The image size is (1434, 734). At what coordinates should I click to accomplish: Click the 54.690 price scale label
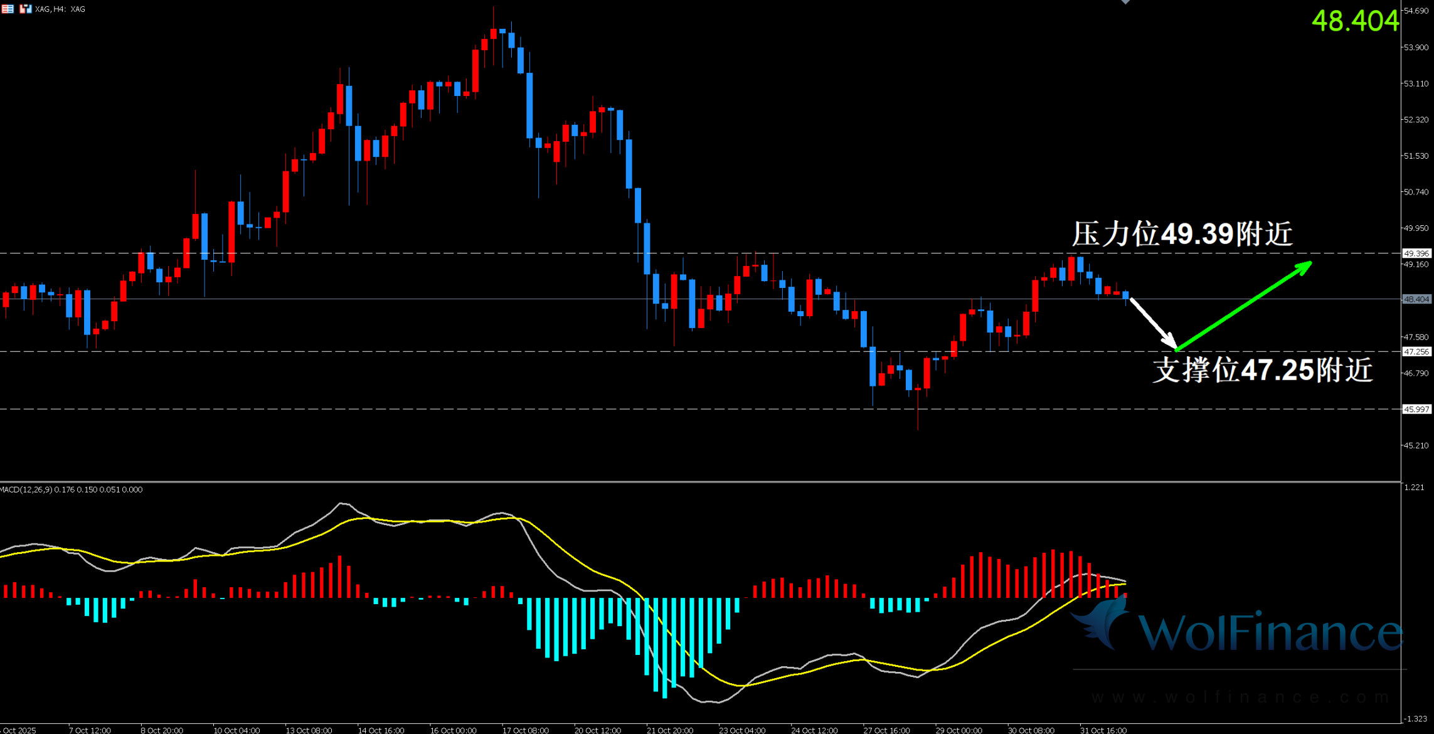tap(1416, 11)
